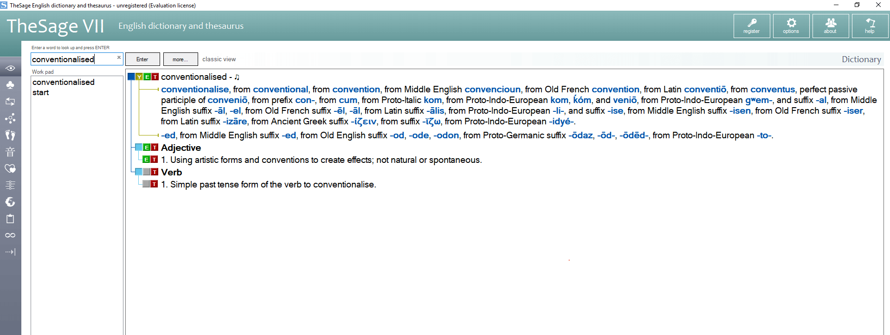The image size is (890, 335).
Task: Open the help button
Action: click(870, 26)
